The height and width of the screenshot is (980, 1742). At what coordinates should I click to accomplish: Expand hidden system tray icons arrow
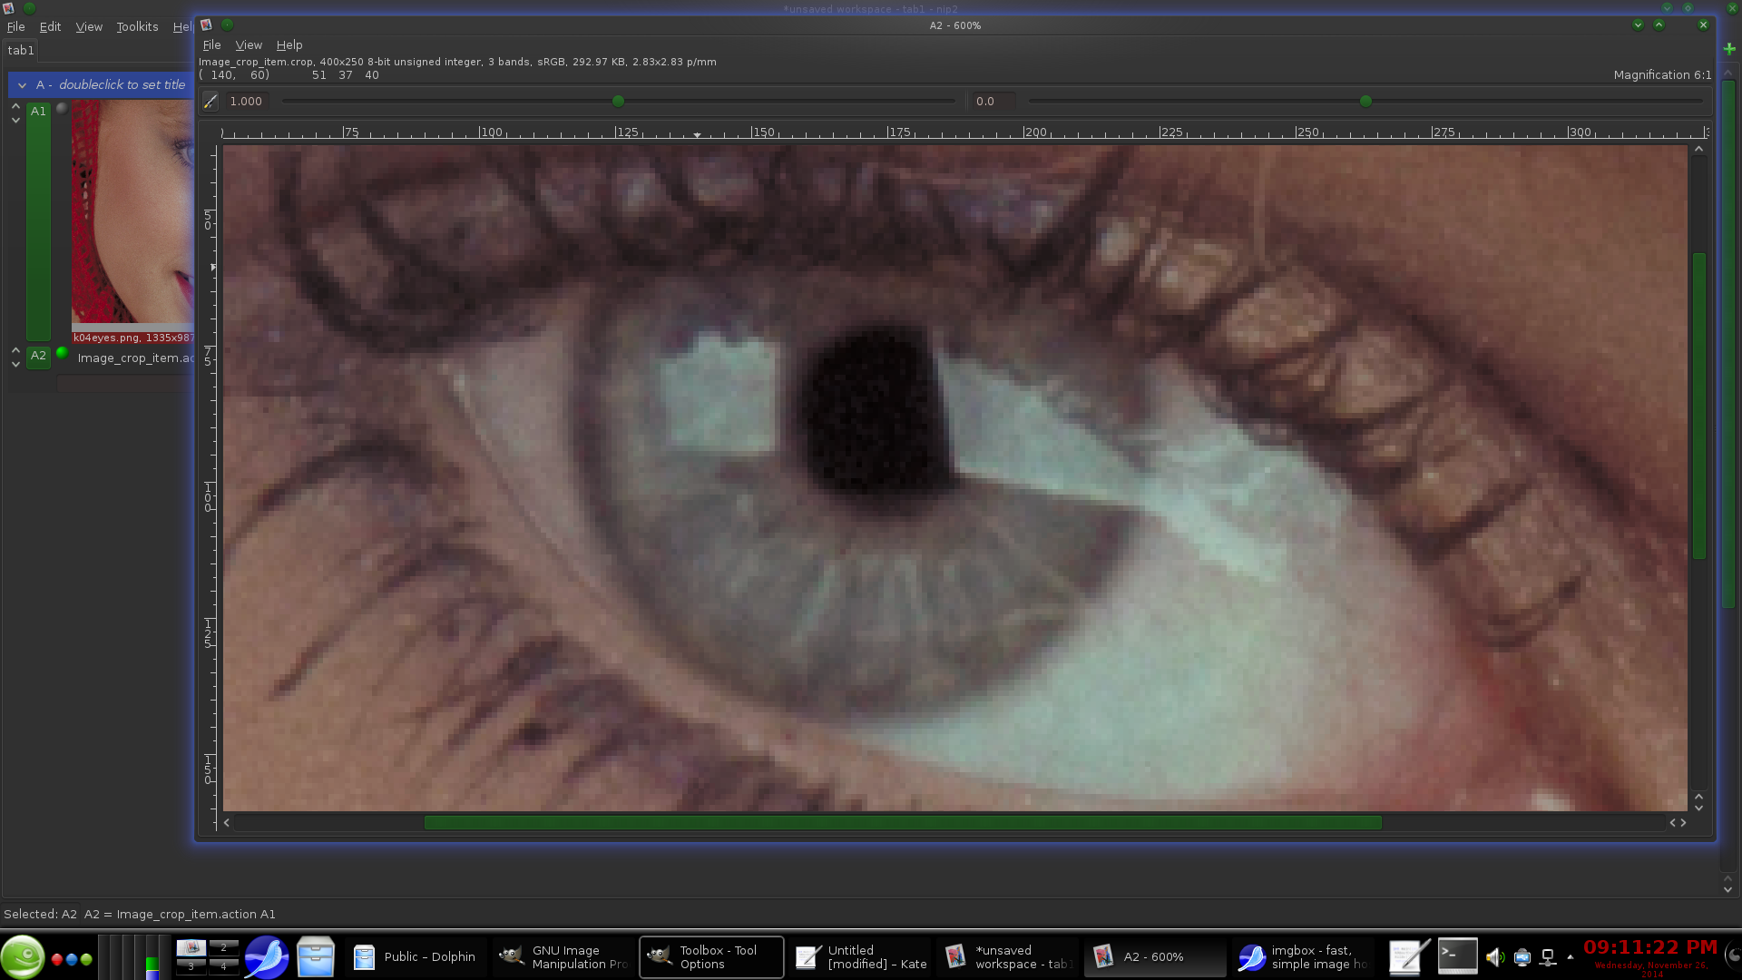click(x=1571, y=957)
